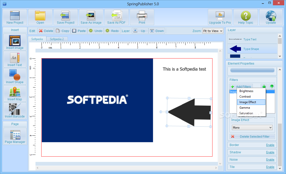Delete the selected element

coord(46,31)
